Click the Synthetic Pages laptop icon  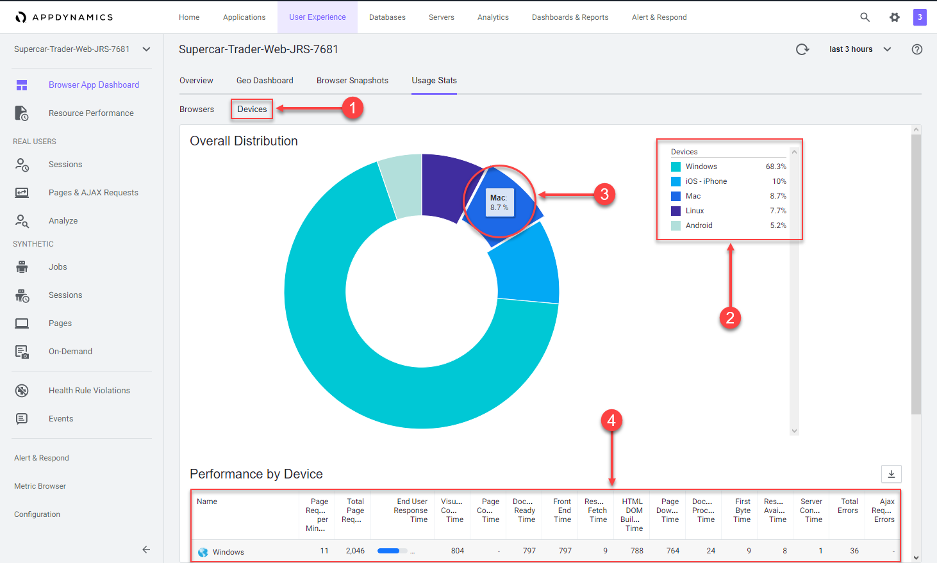pos(22,323)
